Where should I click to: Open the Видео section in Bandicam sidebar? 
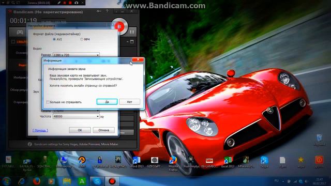[23, 65]
